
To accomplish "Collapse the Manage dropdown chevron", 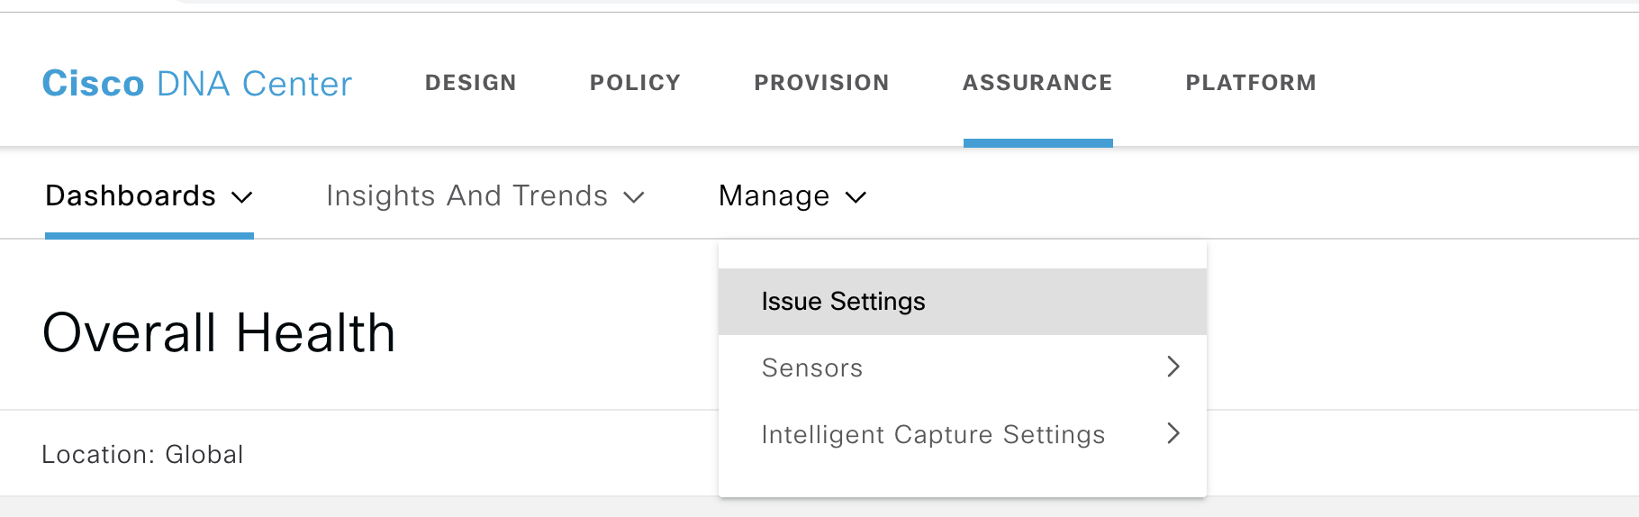I will 856,197.
